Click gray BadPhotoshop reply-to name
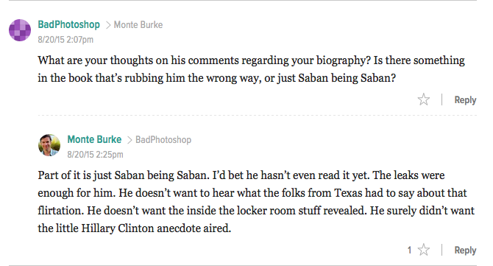The image size is (493, 266). pos(163,140)
